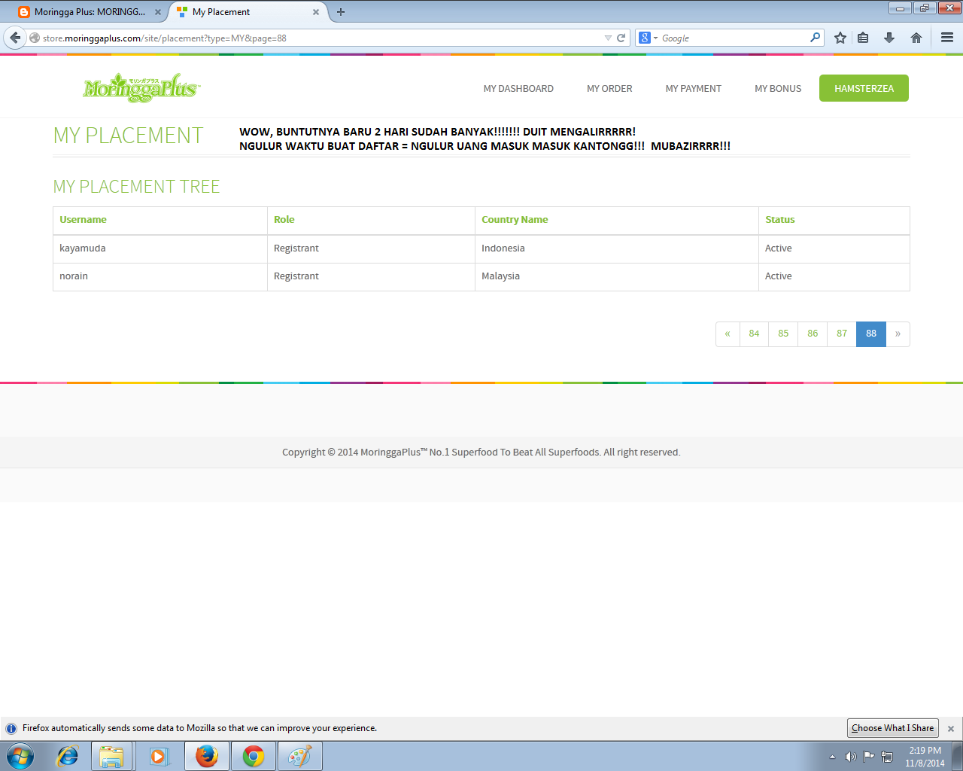This screenshot has width=963, height=771.
Task: Click the Active status in kayamuda row
Action: 834,248
